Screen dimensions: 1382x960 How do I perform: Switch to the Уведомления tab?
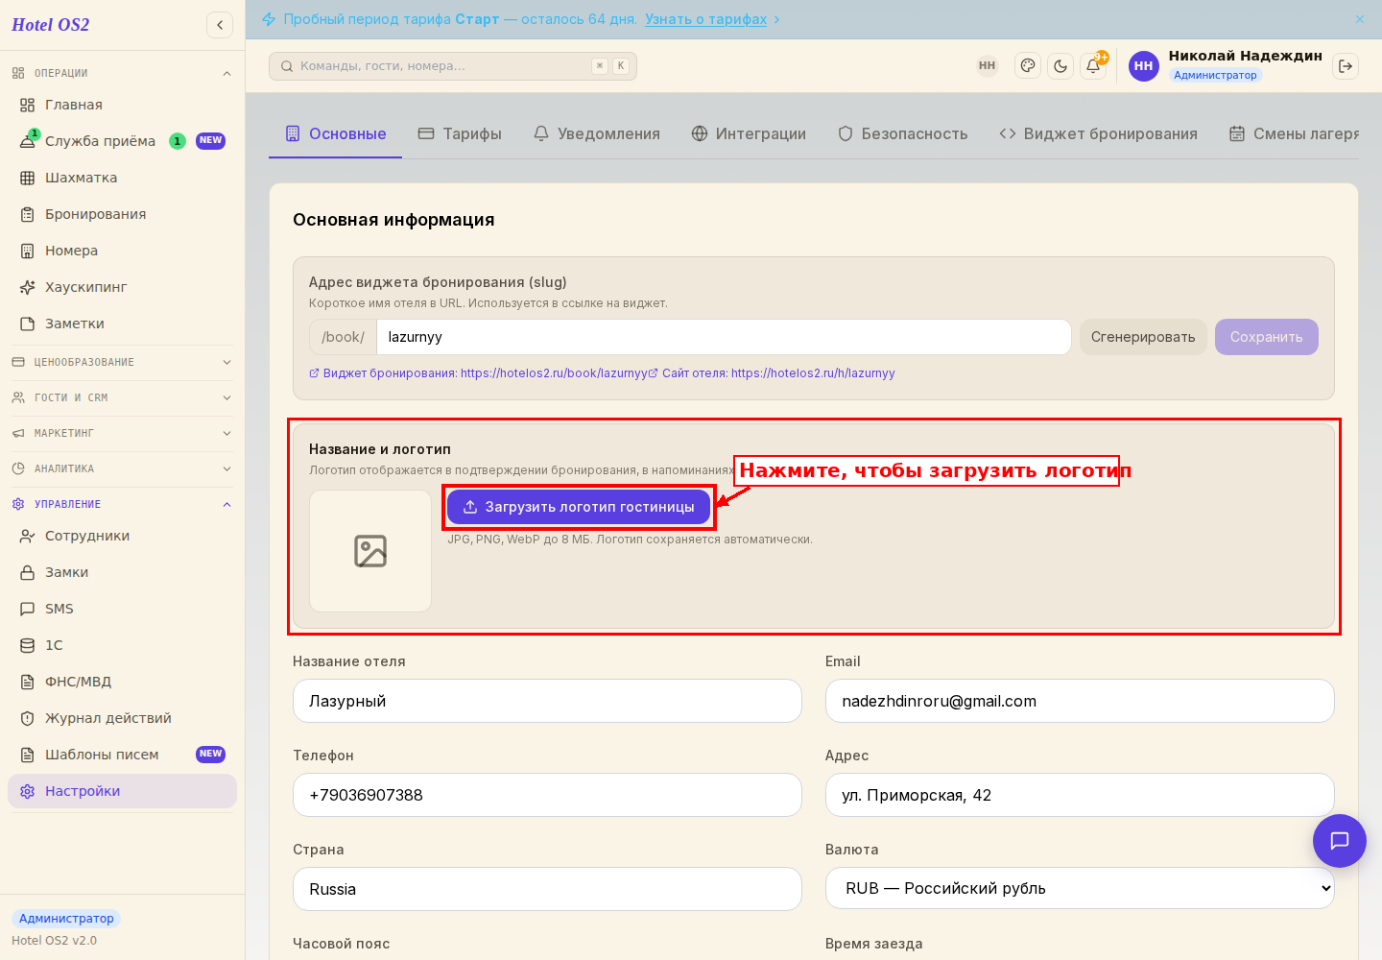coord(597,133)
